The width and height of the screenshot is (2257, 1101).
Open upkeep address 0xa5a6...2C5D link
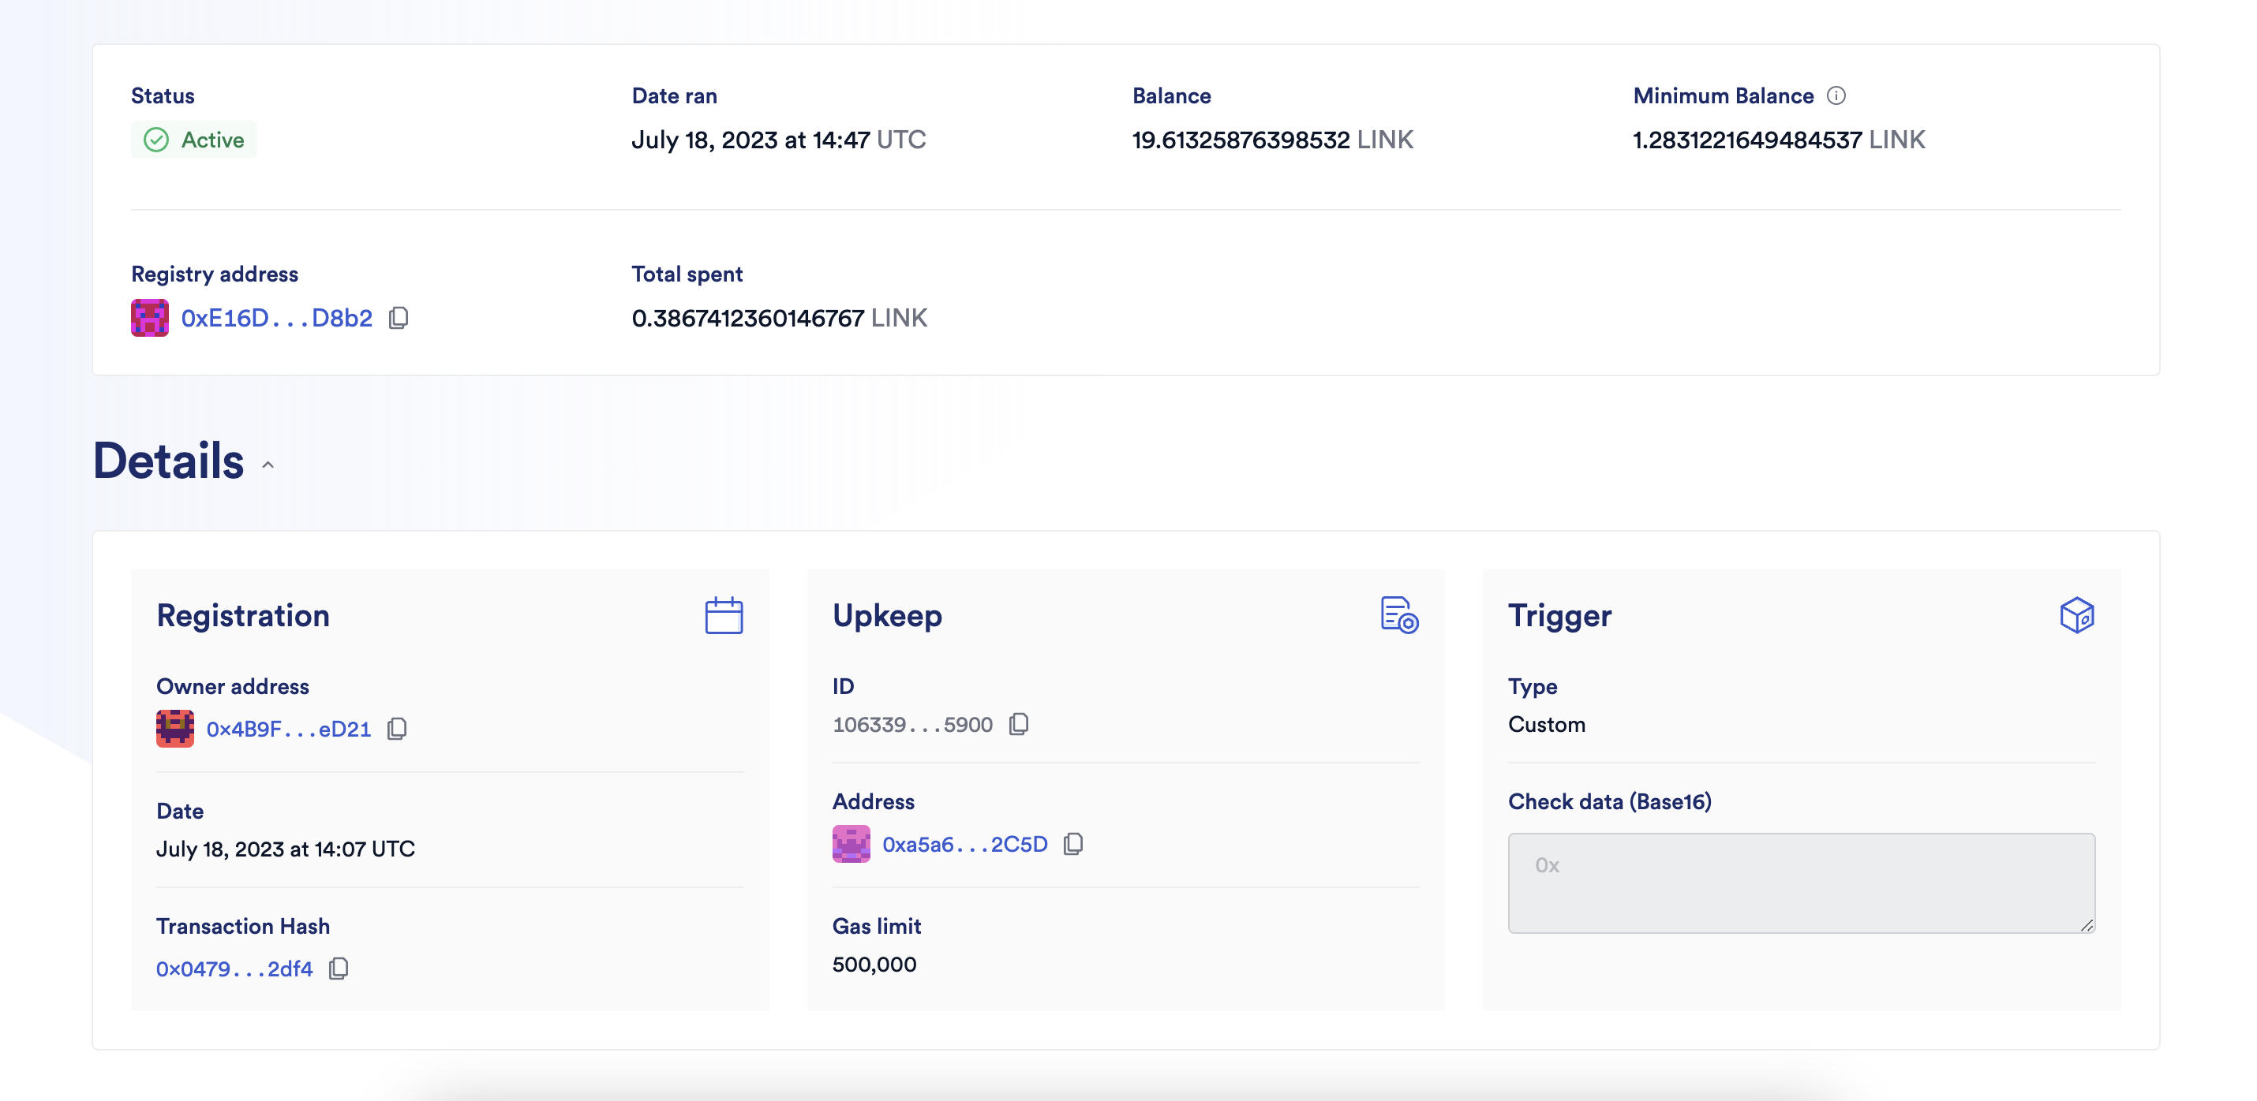[x=964, y=845]
